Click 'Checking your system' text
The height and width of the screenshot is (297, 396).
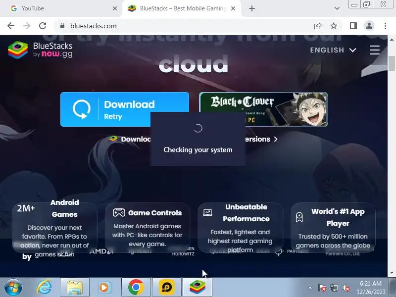198,150
